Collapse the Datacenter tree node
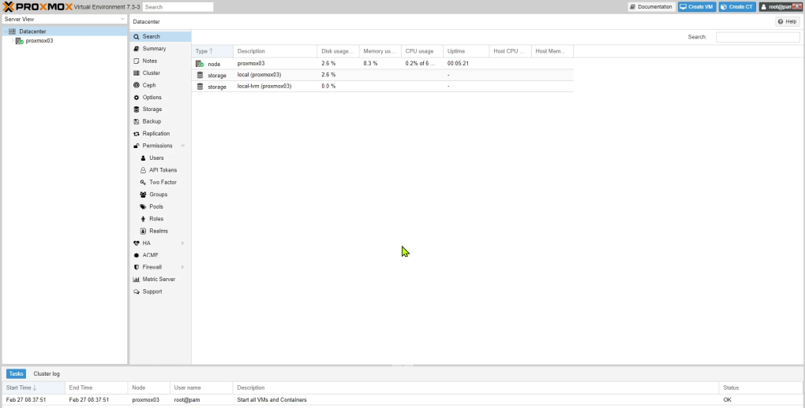This screenshot has width=805, height=408. [6, 32]
